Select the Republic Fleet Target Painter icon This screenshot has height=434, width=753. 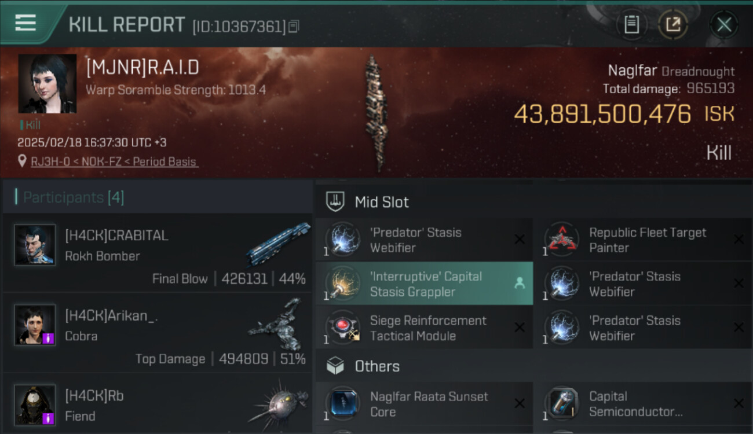pos(561,240)
